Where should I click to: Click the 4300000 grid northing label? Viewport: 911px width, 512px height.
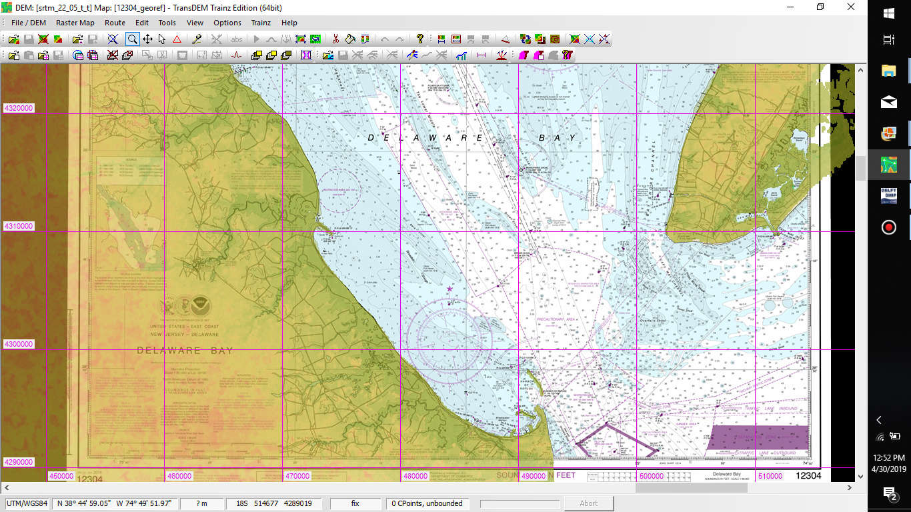coord(19,344)
